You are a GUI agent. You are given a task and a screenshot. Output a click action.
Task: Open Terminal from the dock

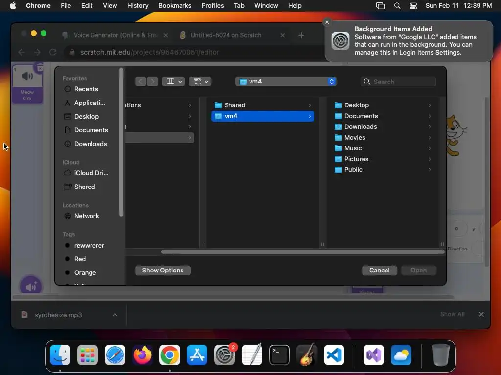click(x=279, y=355)
